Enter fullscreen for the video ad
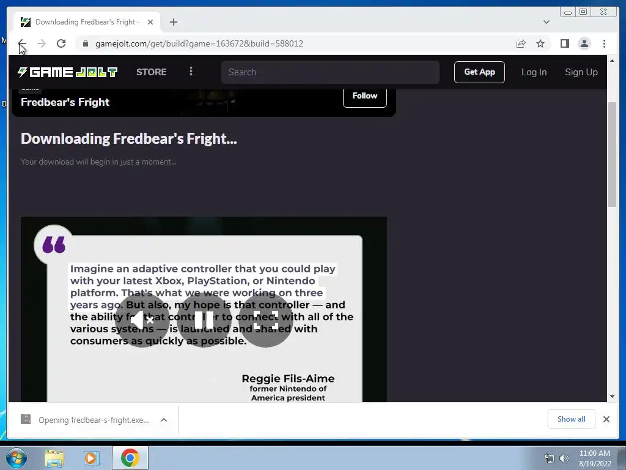The width and height of the screenshot is (626, 470). click(x=265, y=319)
